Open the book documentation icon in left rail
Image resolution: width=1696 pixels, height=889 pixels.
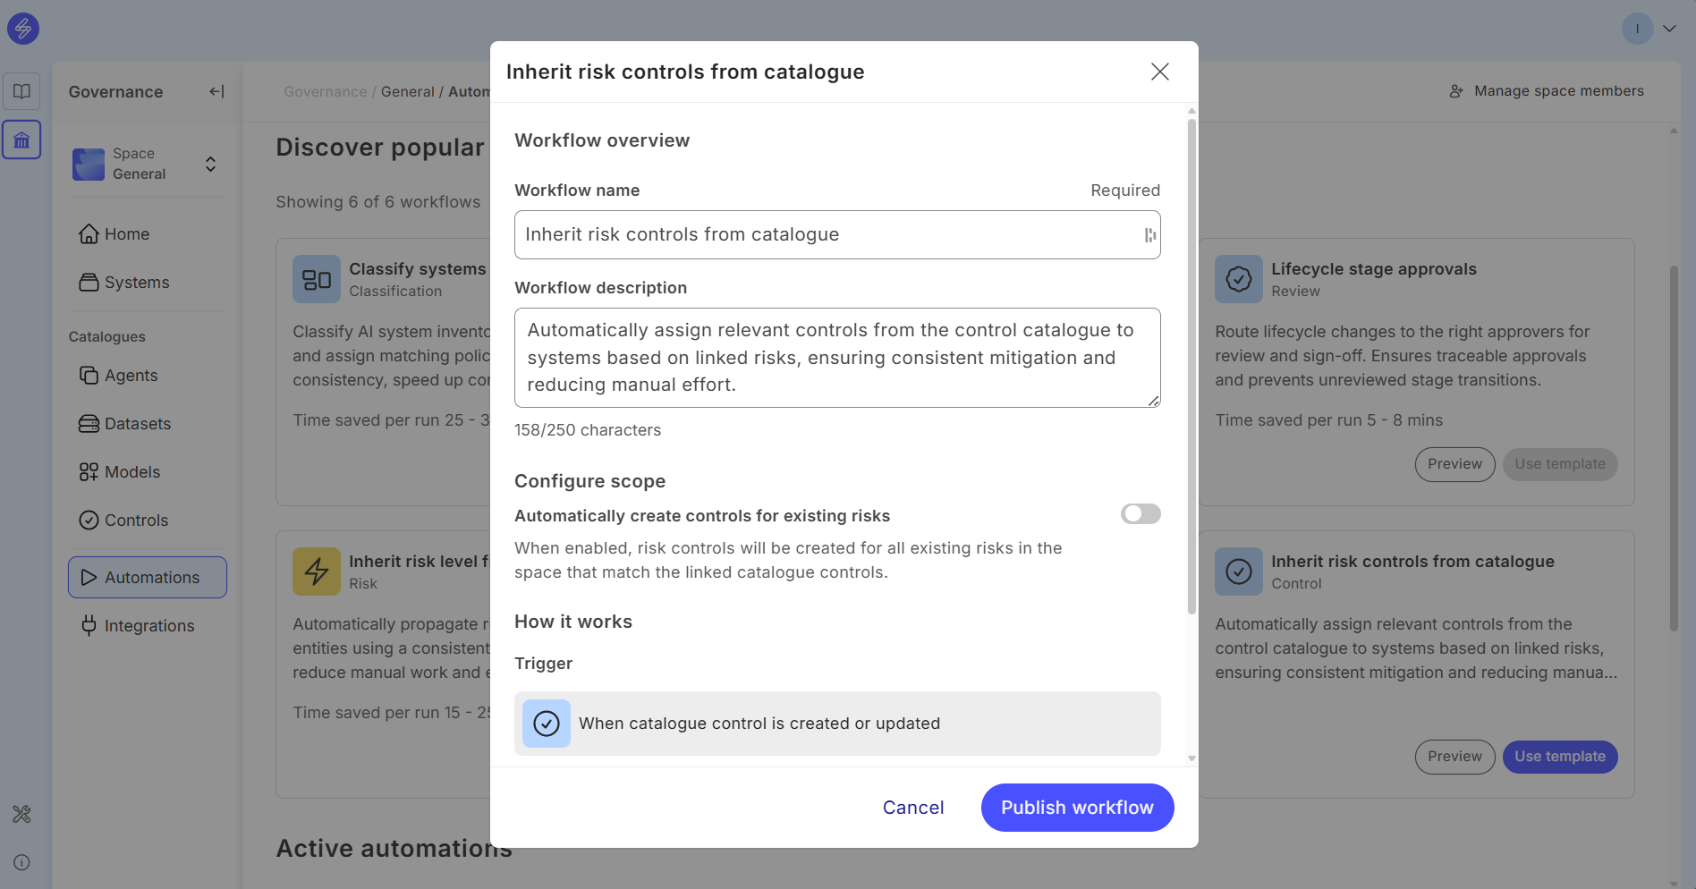tap(21, 91)
